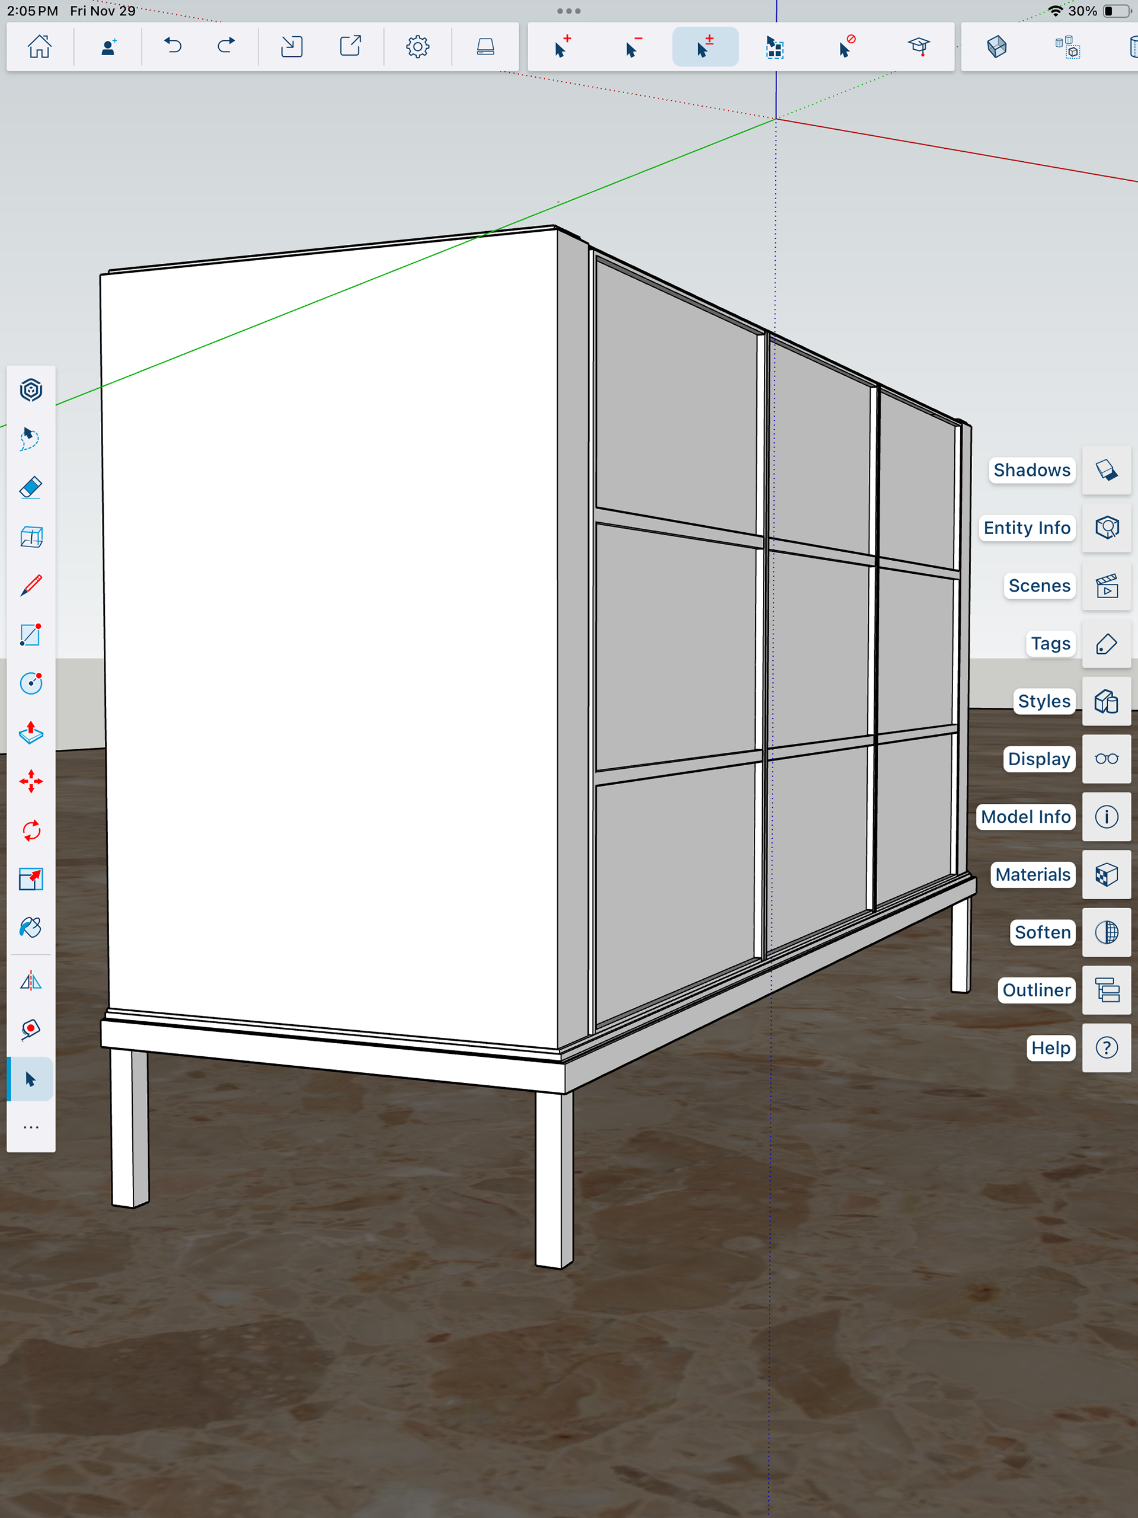Disable the add/subtract selection mode

[x=705, y=47]
